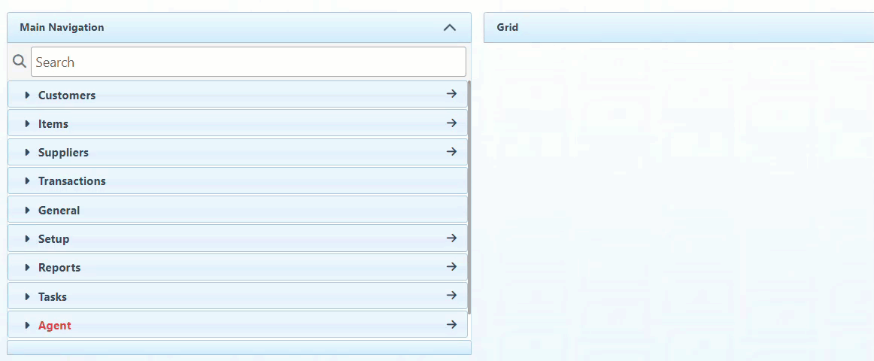Select the red Agent label
The width and height of the screenshot is (874, 361).
55,326
